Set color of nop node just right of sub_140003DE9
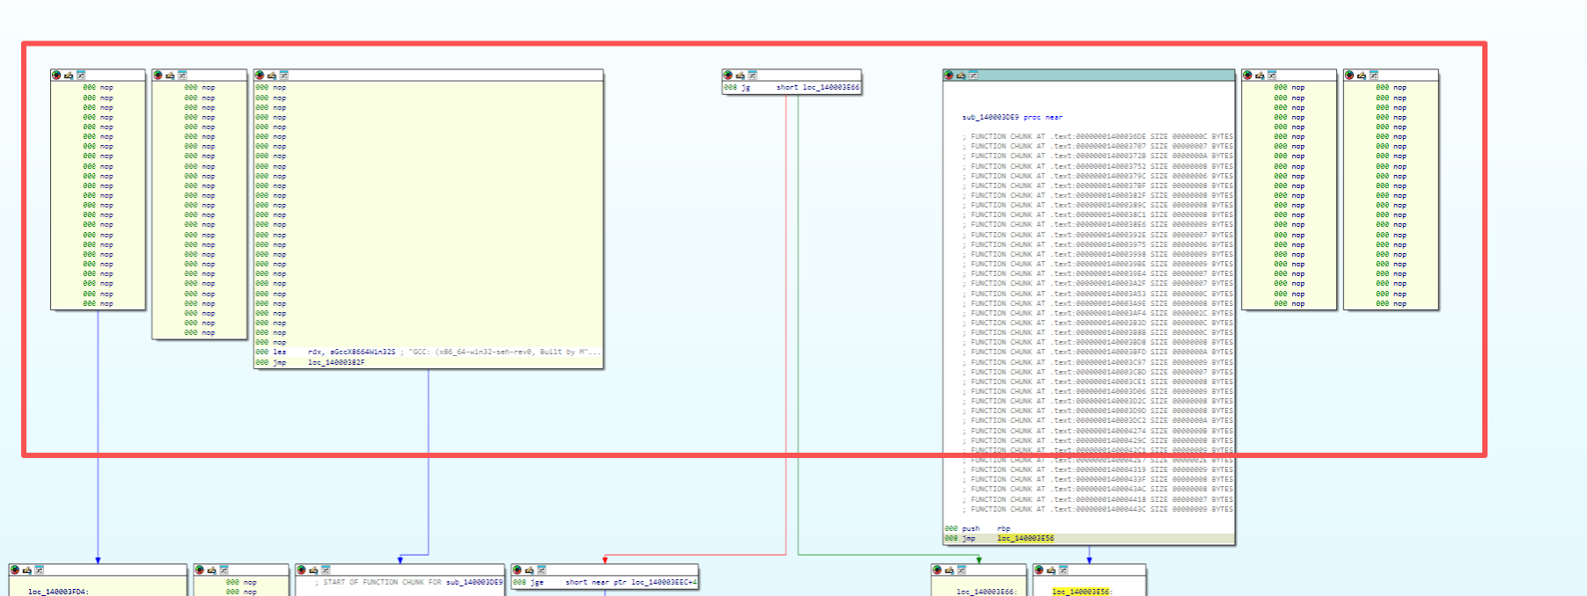 1247,76
